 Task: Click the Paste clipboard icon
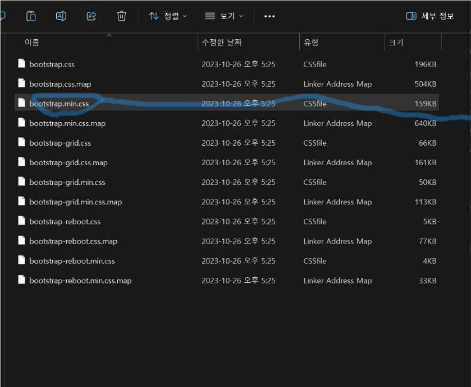(31, 16)
